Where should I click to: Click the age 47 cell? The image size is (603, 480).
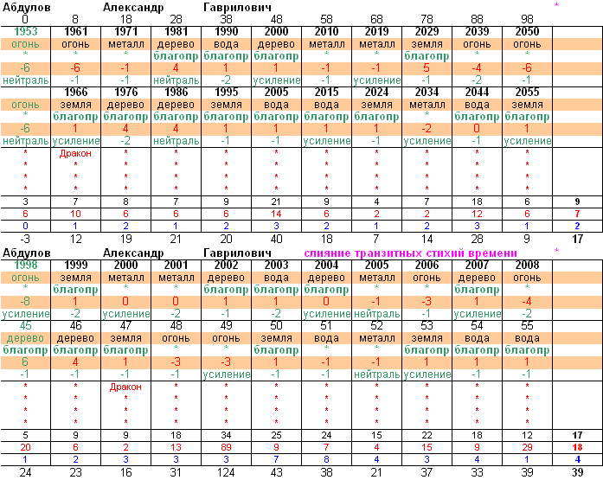pos(125,326)
